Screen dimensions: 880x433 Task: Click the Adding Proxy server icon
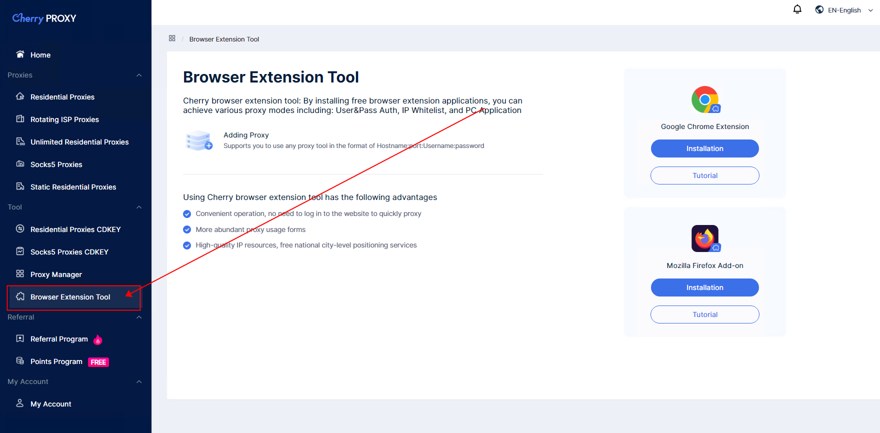pyautogui.click(x=199, y=140)
